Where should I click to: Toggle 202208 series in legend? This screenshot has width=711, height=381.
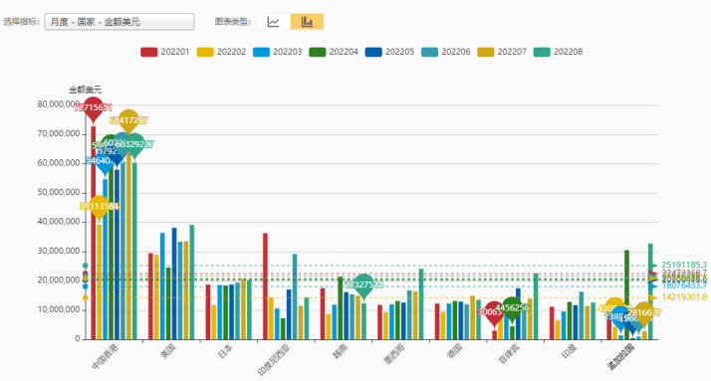click(559, 52)
